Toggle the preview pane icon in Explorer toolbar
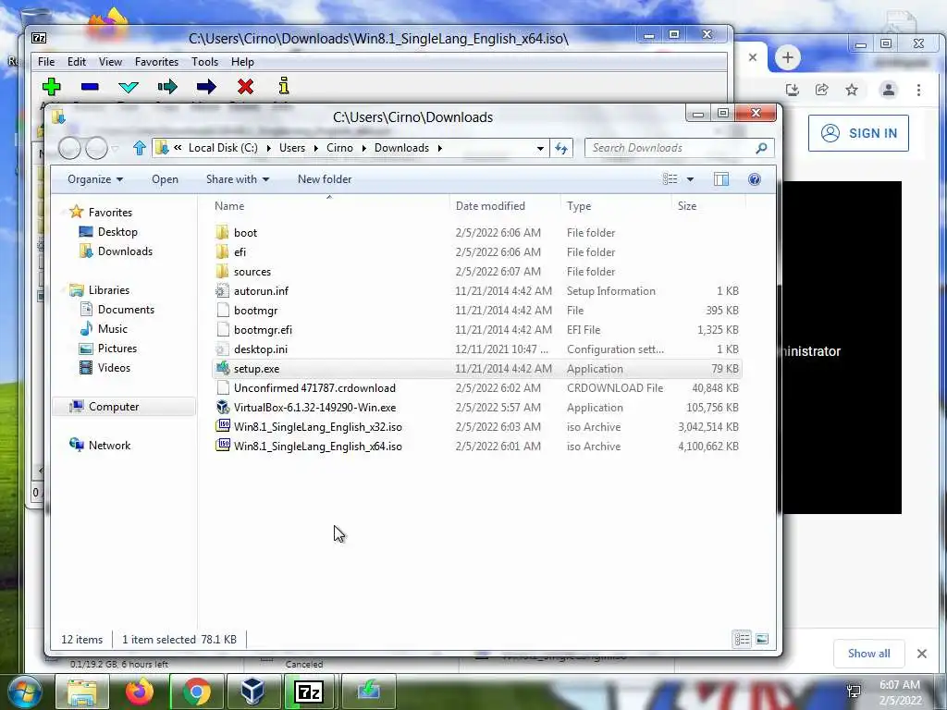Image resolution: width=947 pixels, height=710 pixels. coord(721,179)
